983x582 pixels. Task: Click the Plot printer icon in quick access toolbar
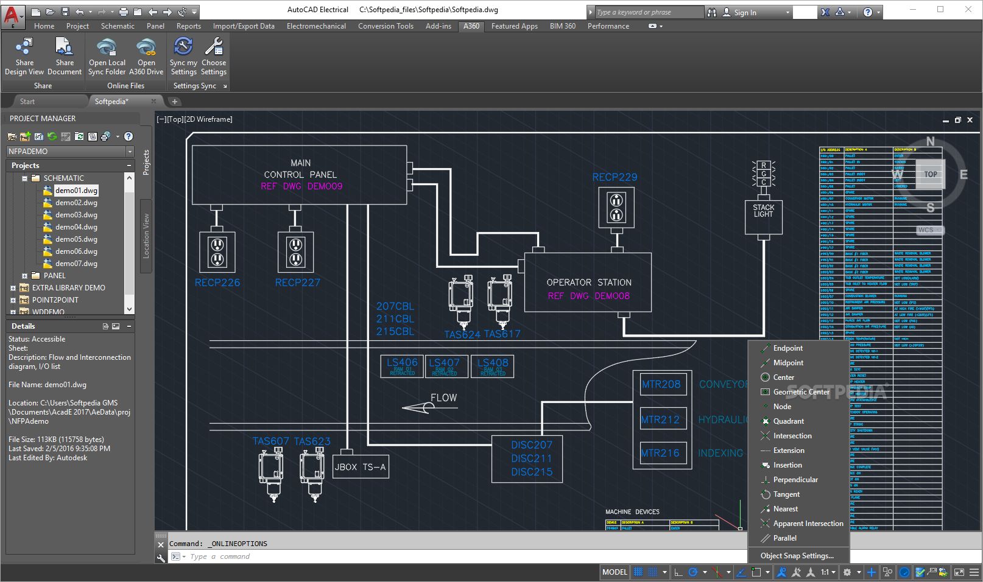(124, 12)
